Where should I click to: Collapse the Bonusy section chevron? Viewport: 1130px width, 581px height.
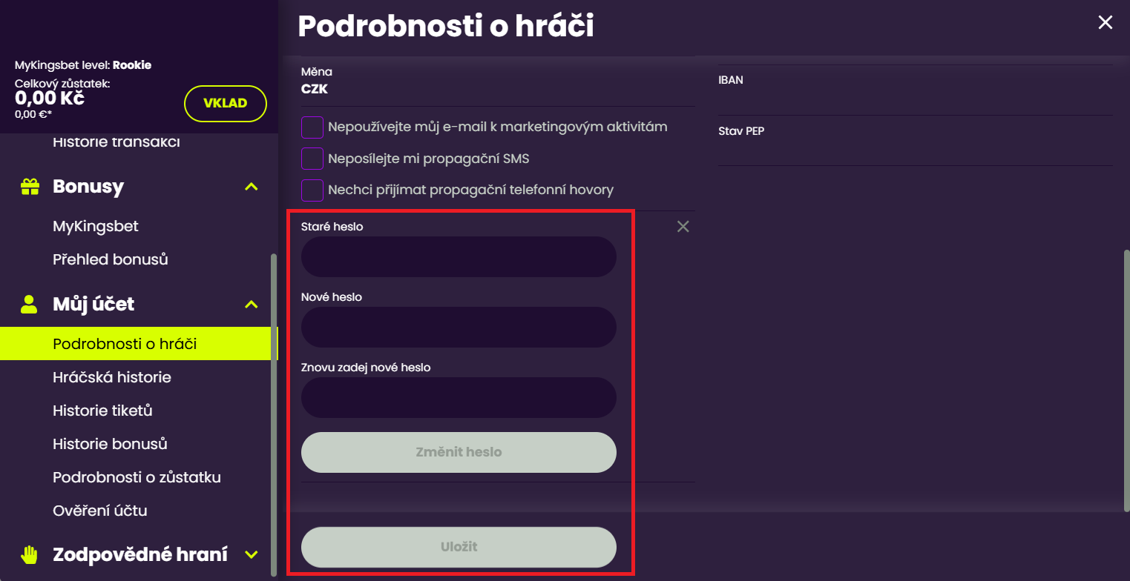[x=252, y=187]
